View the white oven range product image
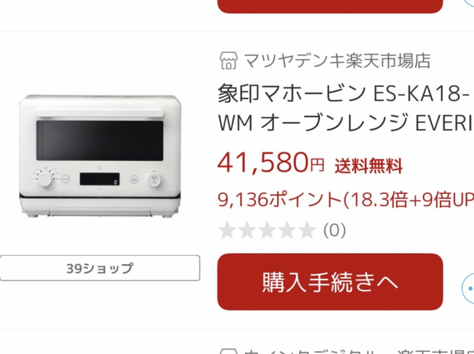This screenshot has height=354, width=474. (100, 156)
